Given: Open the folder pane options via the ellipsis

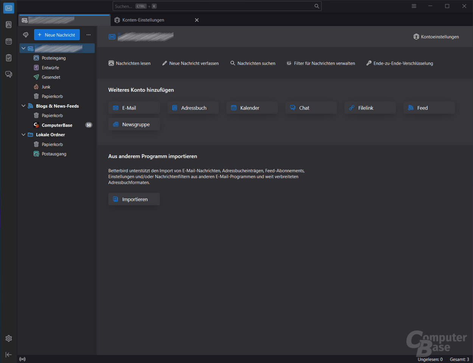Looking at the screenshot, I should (89, 34).
